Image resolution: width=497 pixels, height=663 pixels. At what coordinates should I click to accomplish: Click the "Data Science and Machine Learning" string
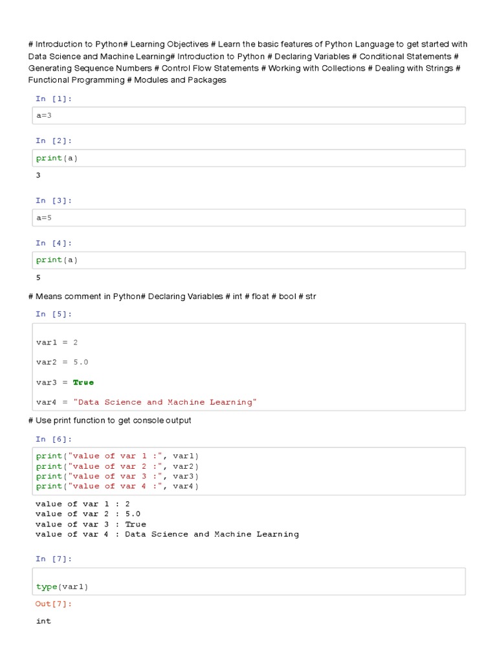pos(165,402)
